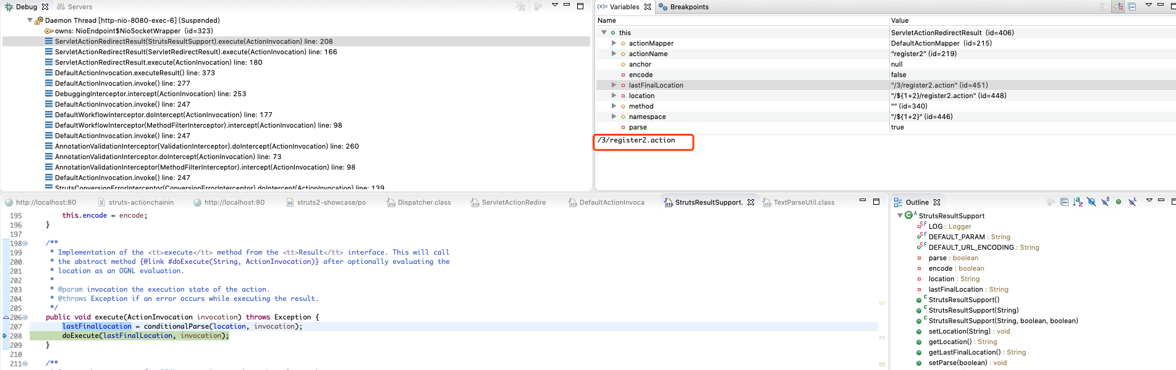
Task: Toggle Hide Static Members in Outline
Action: click(1105, 202)
